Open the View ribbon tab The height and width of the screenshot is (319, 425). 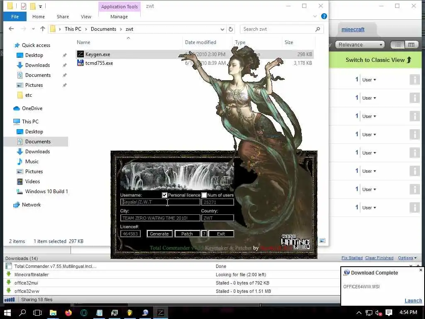(86, 17)
